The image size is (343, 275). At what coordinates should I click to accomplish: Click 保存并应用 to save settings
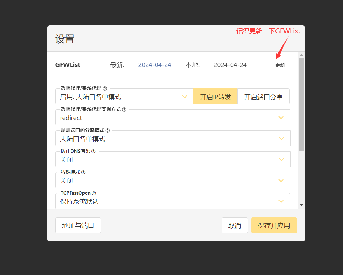point(274,225)
